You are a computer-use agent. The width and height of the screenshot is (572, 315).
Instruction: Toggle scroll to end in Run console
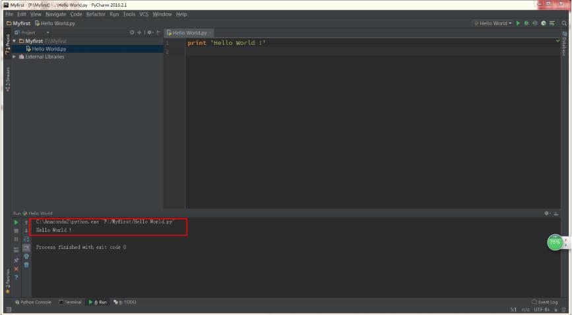(x=26, y=248)
